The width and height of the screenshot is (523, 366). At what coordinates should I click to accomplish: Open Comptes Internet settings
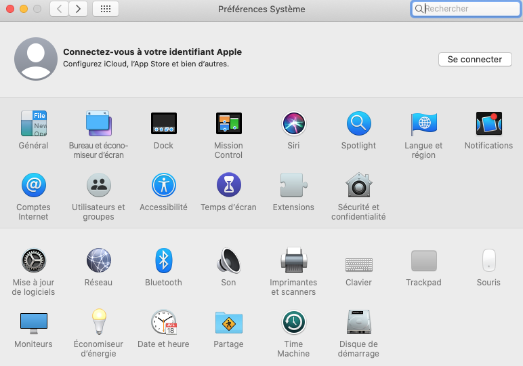(34, 185)
